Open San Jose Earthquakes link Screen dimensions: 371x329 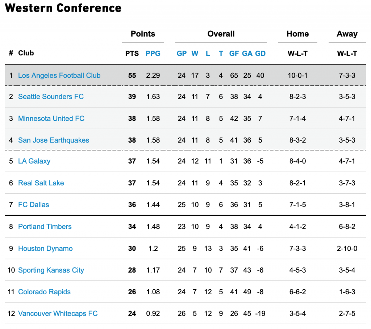pos(54,140)
